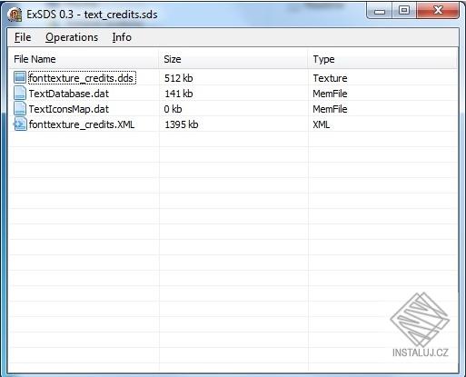Click the texture icon for fonttexture_credits.dds
Viewport: 466px width, 377px height.
tap(20, 77)
